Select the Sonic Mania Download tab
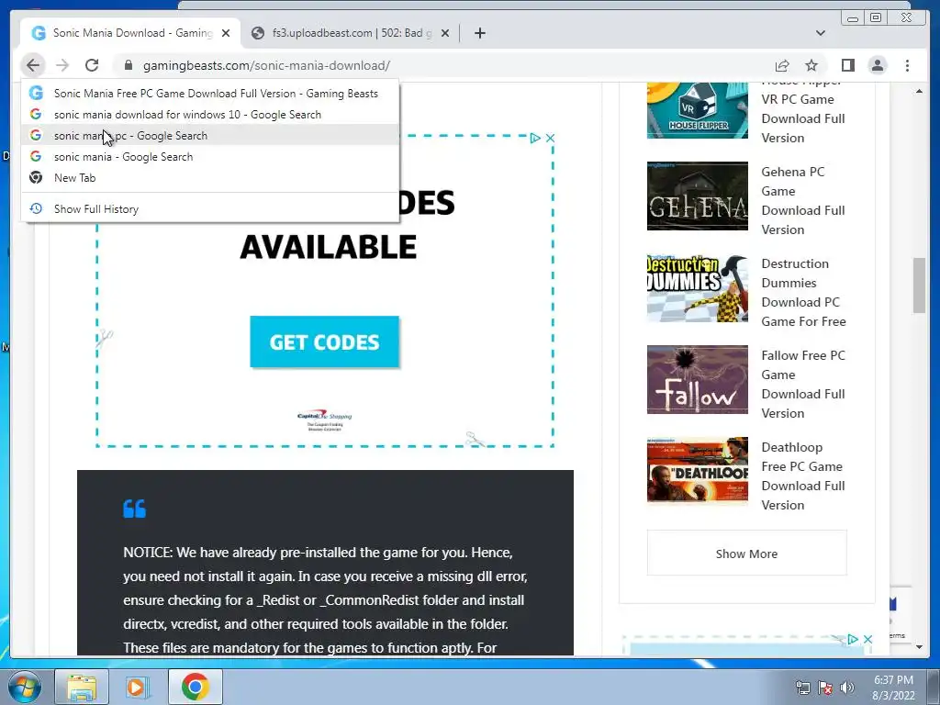Screen dimensions: 940x705 130,33
